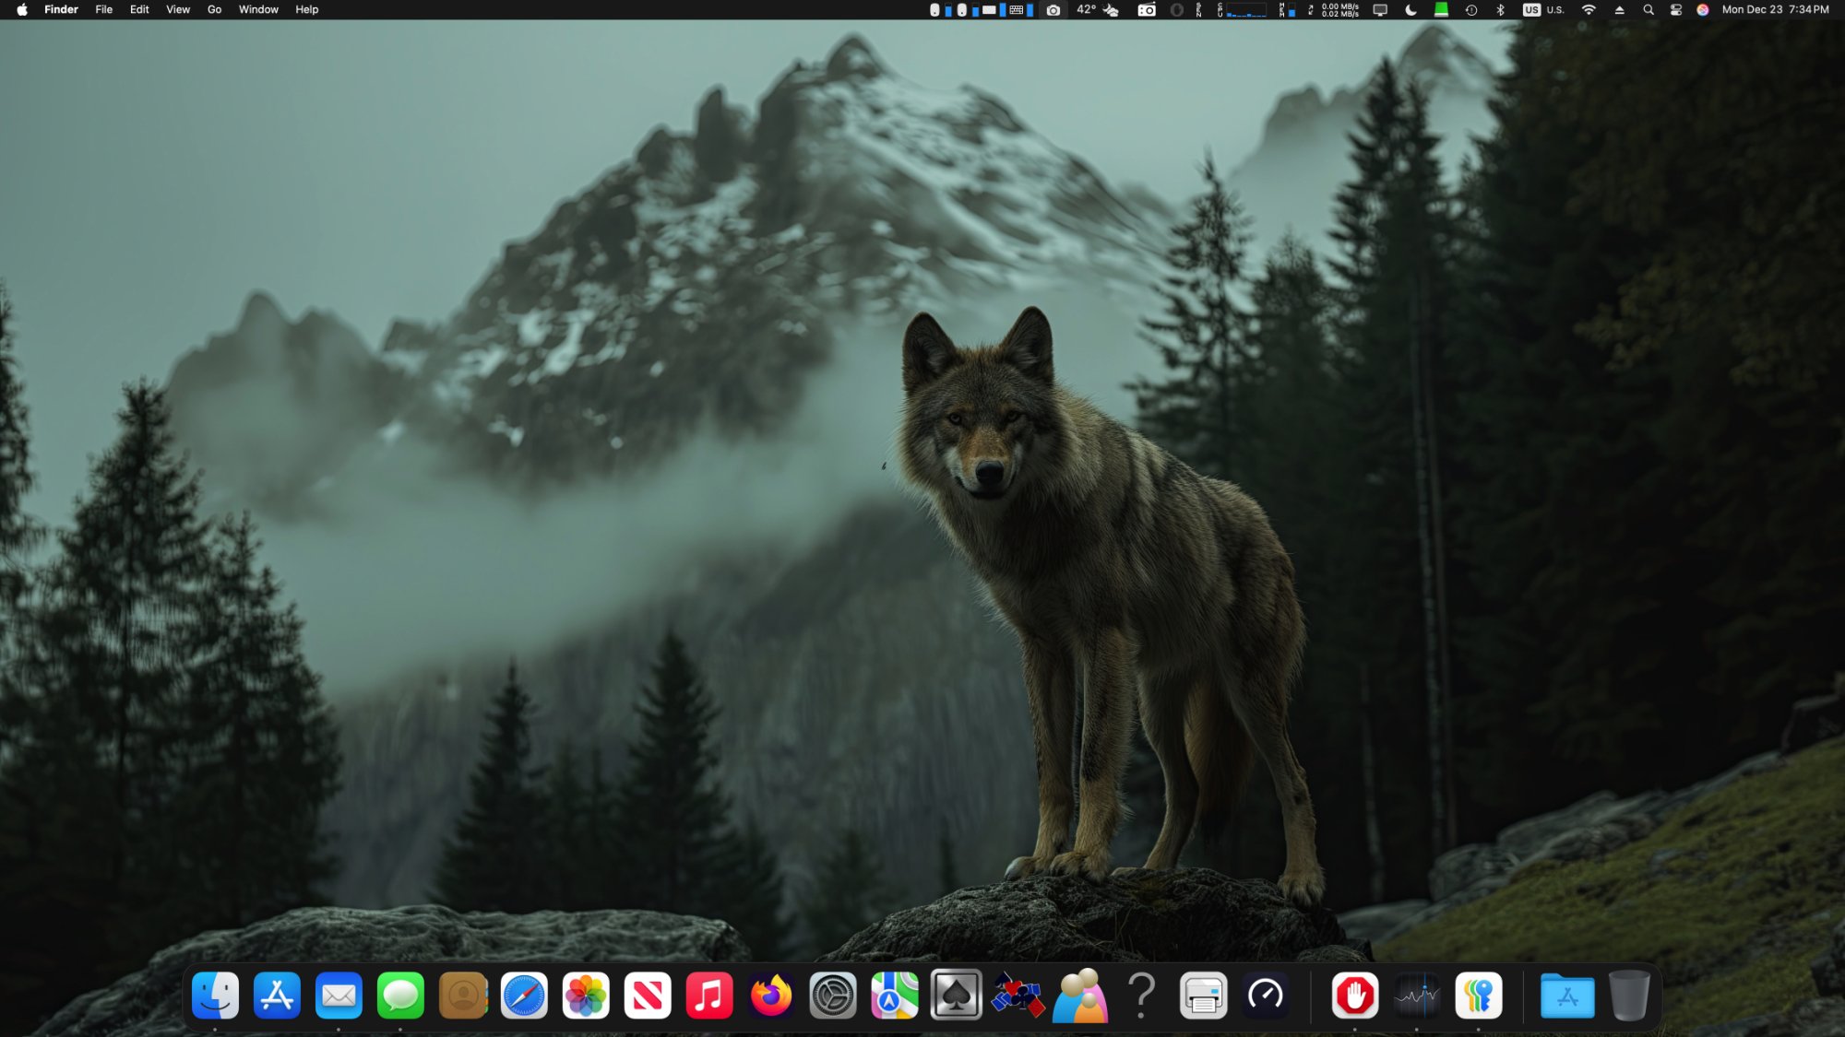The width and height of the screenshot is (1845, 1037).
Task: Open the Maps app icon
Action: point(895,996)
